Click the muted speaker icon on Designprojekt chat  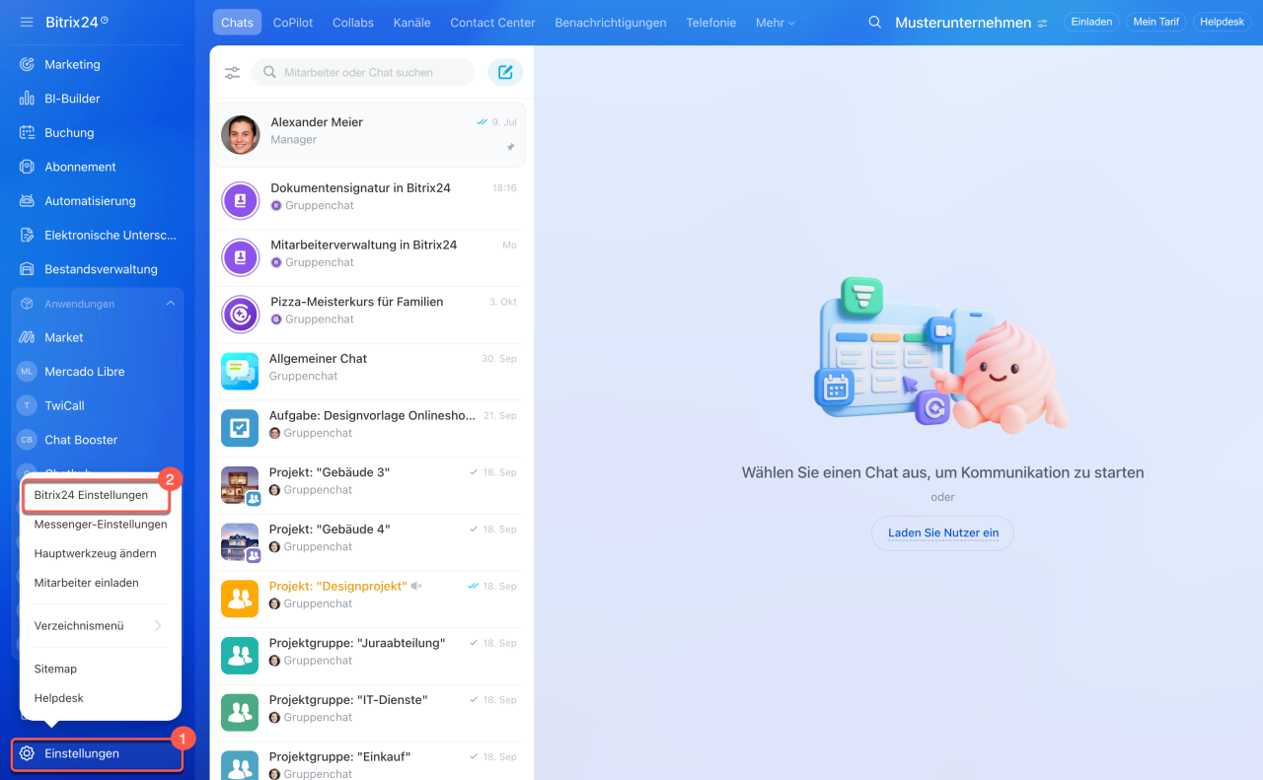416,586
